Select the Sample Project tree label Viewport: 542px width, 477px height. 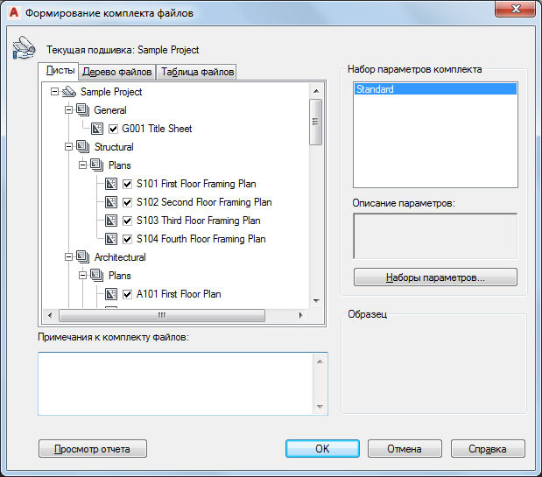(x=111, y=92)
